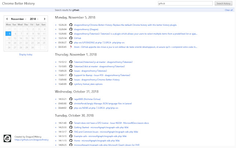Open Example calls msgraph-sdk-php Wiki link

(x=100, y=136)
